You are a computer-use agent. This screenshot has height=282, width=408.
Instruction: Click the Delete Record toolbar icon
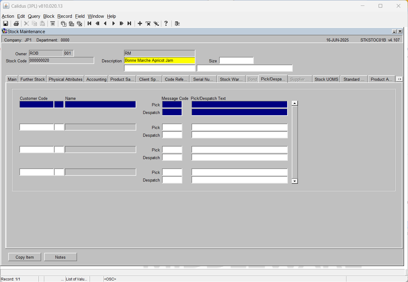148,24
